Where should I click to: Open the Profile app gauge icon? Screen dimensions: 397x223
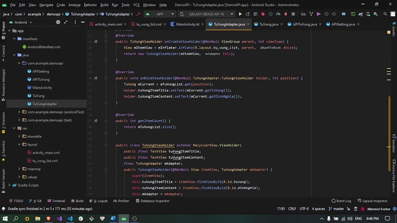278,14
